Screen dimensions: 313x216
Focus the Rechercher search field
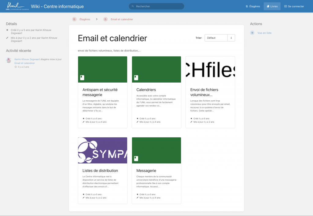[x=156, y=6]
